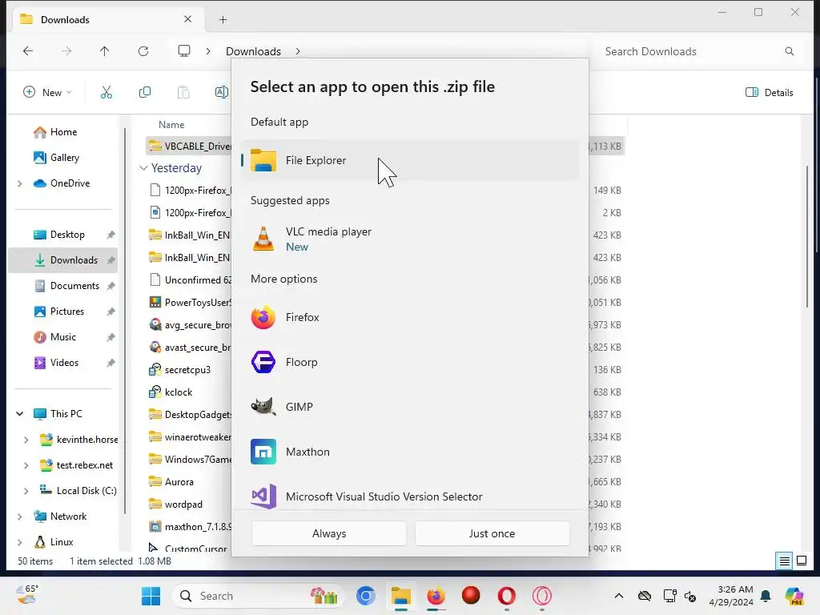Open Firefox from the taskbar
This screenshot has height=615, width=820.
436,596
